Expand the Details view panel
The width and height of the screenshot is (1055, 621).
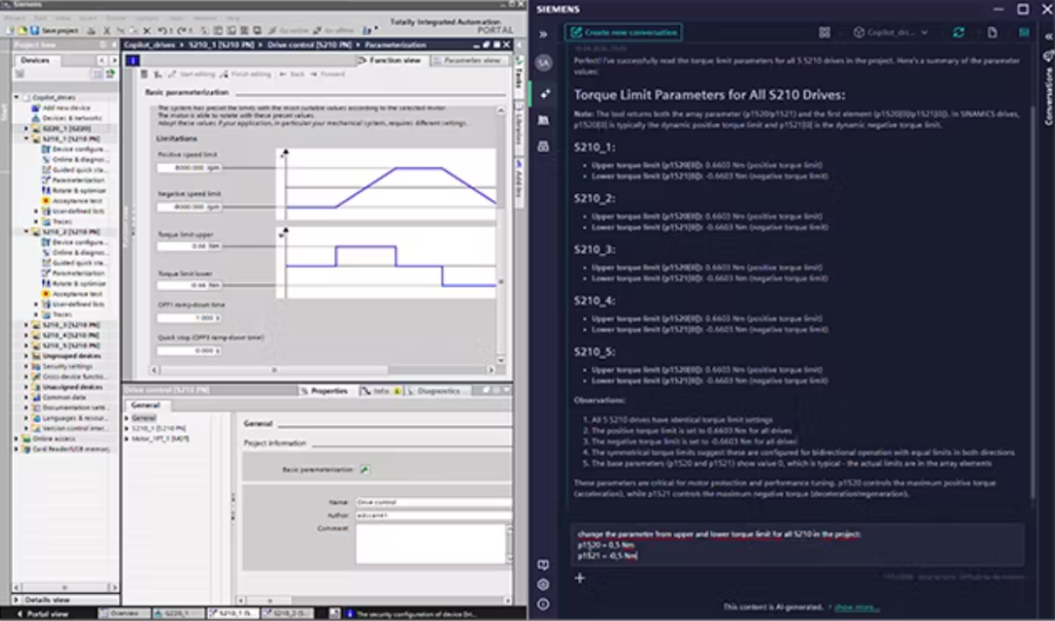(x=19, y=600)
